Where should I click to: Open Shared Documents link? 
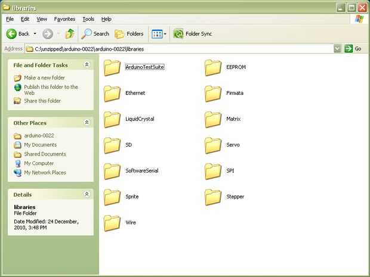tap(45, 154)
